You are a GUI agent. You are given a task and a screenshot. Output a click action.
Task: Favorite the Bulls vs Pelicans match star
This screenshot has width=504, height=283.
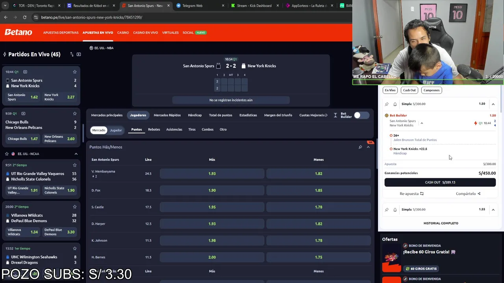[74, 114]
